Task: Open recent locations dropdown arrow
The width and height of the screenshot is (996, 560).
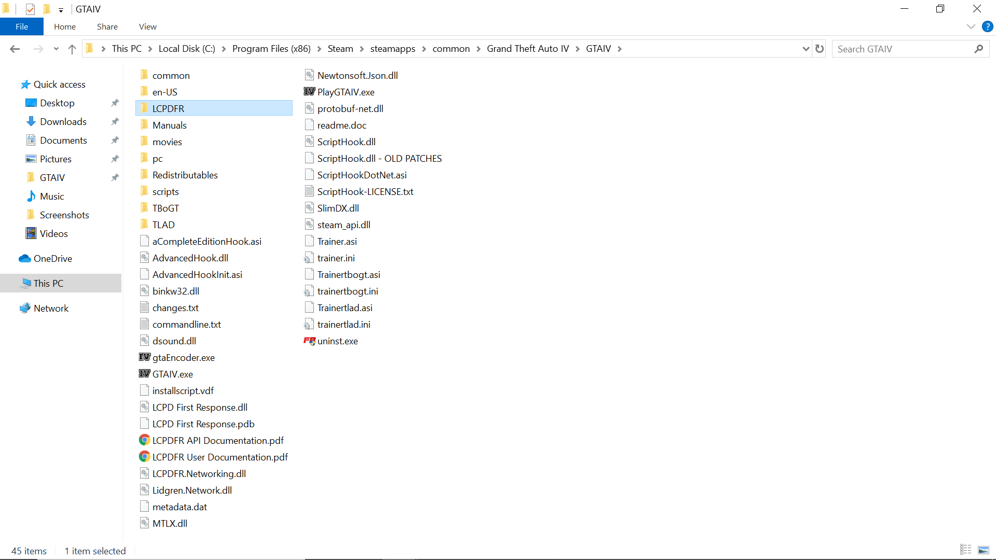Action: (56, 49)
